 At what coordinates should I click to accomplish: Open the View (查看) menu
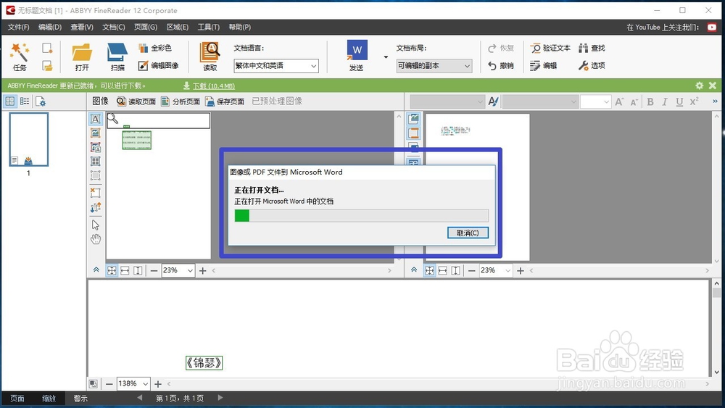(x=82, y=28)
